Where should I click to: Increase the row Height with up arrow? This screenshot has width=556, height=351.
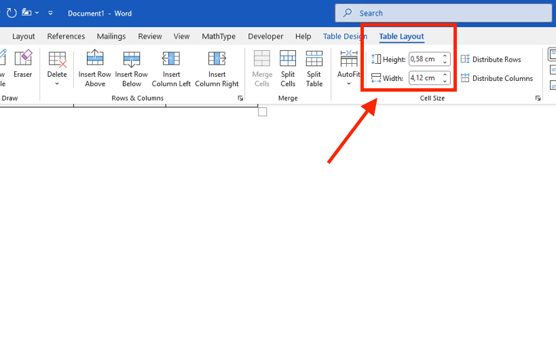tap(445, 56)
